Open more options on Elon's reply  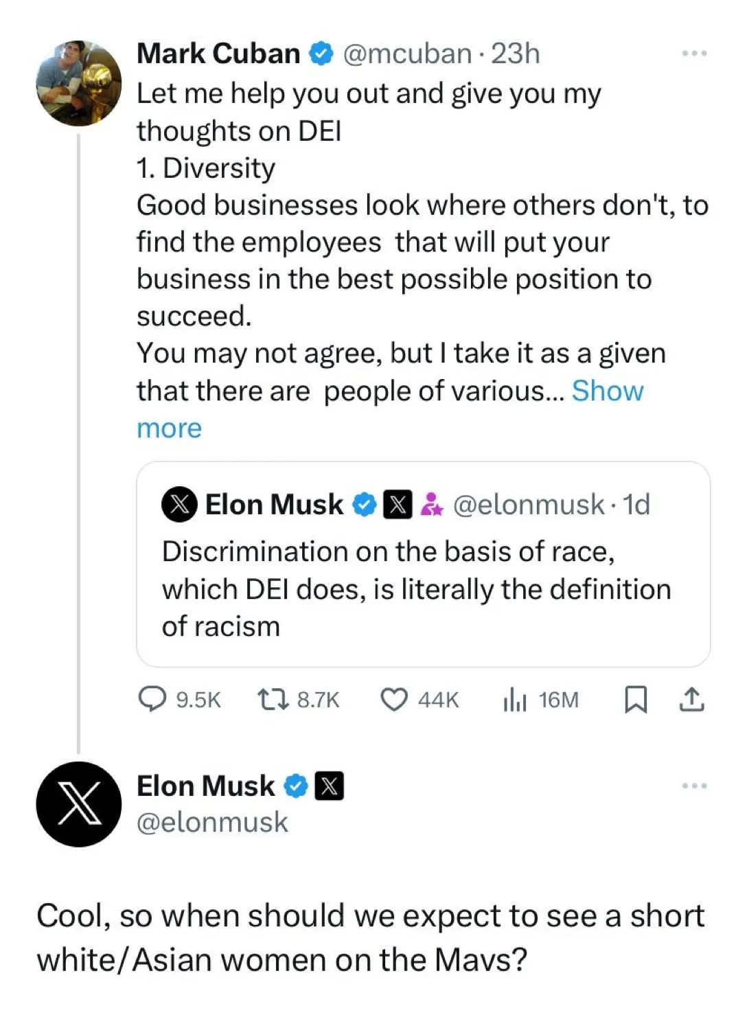click(x=694, y=786)
